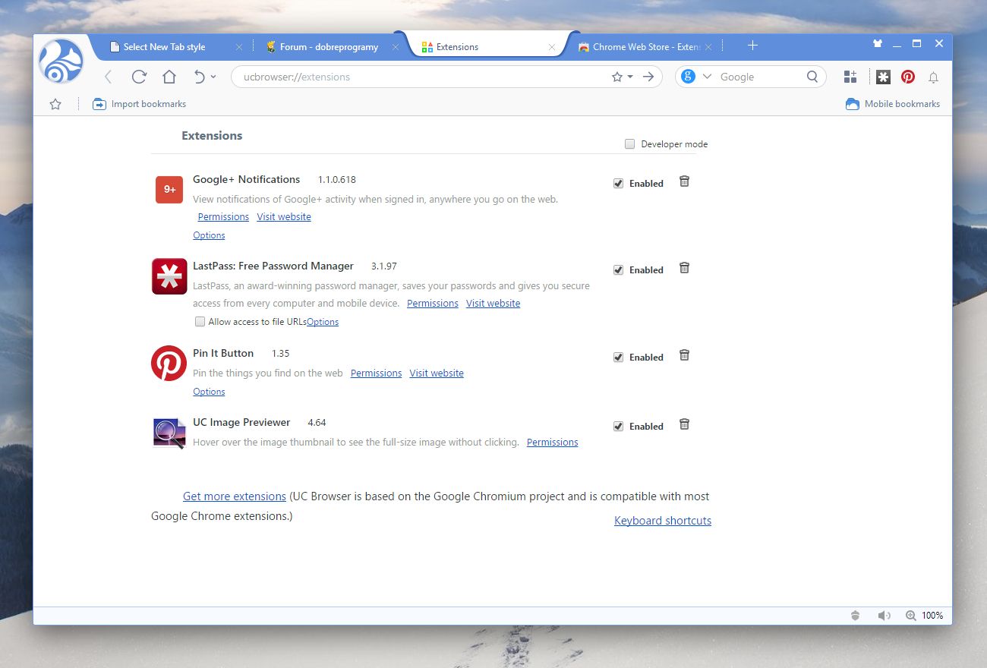Screen dimensions: 987x668
Task: Reload the page with refresh icon
Action: pos(139,77)
